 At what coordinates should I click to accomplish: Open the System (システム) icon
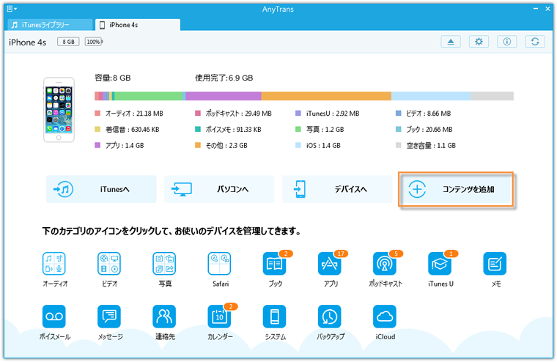[x=274, y=316]
